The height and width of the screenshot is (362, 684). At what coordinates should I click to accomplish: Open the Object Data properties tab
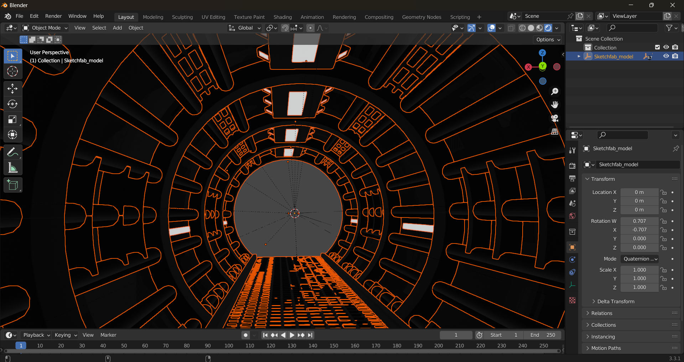[x=572, y=285]
